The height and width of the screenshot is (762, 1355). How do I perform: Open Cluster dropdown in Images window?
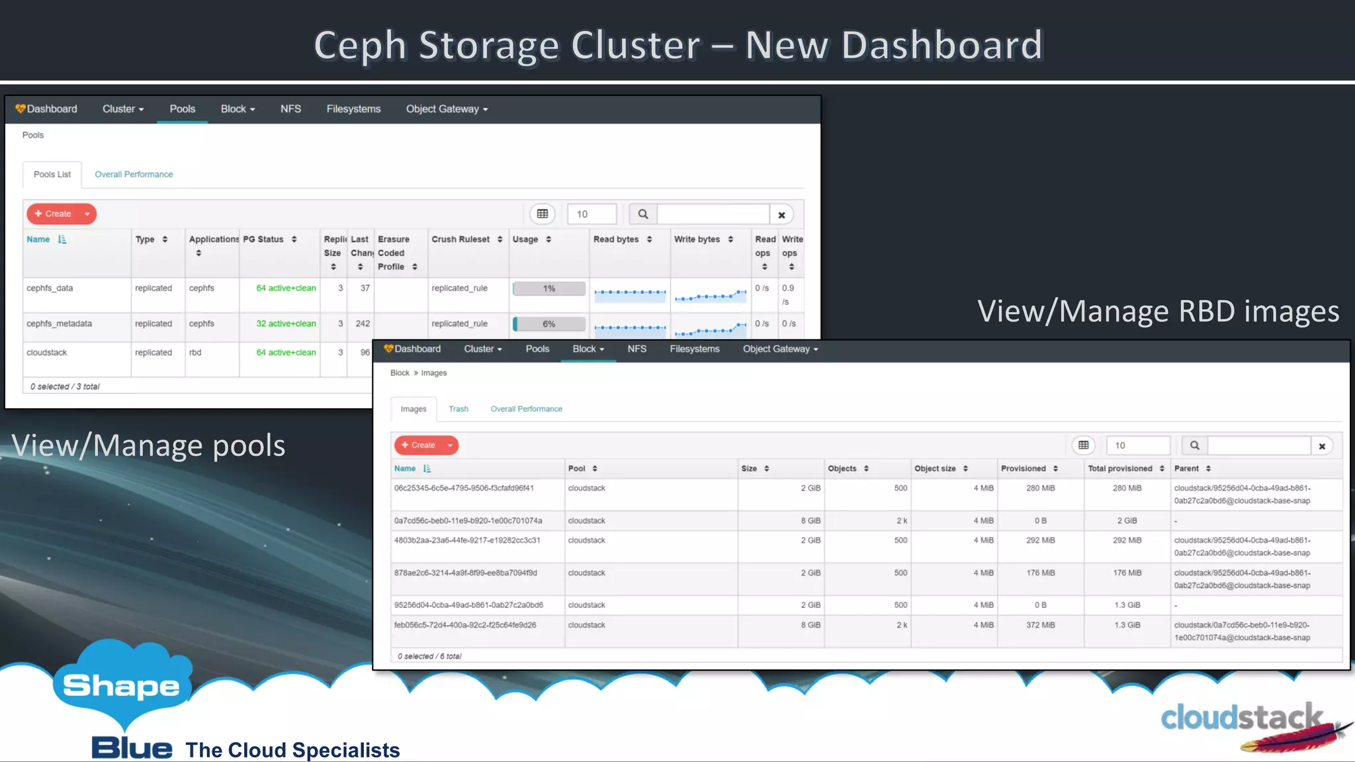483,349
